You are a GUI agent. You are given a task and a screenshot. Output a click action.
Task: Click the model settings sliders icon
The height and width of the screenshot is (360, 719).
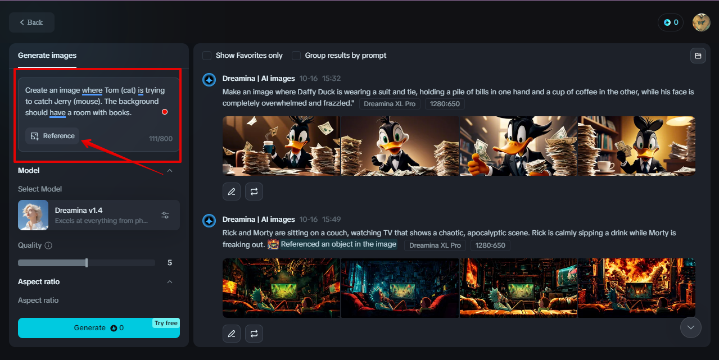[165, 215]
